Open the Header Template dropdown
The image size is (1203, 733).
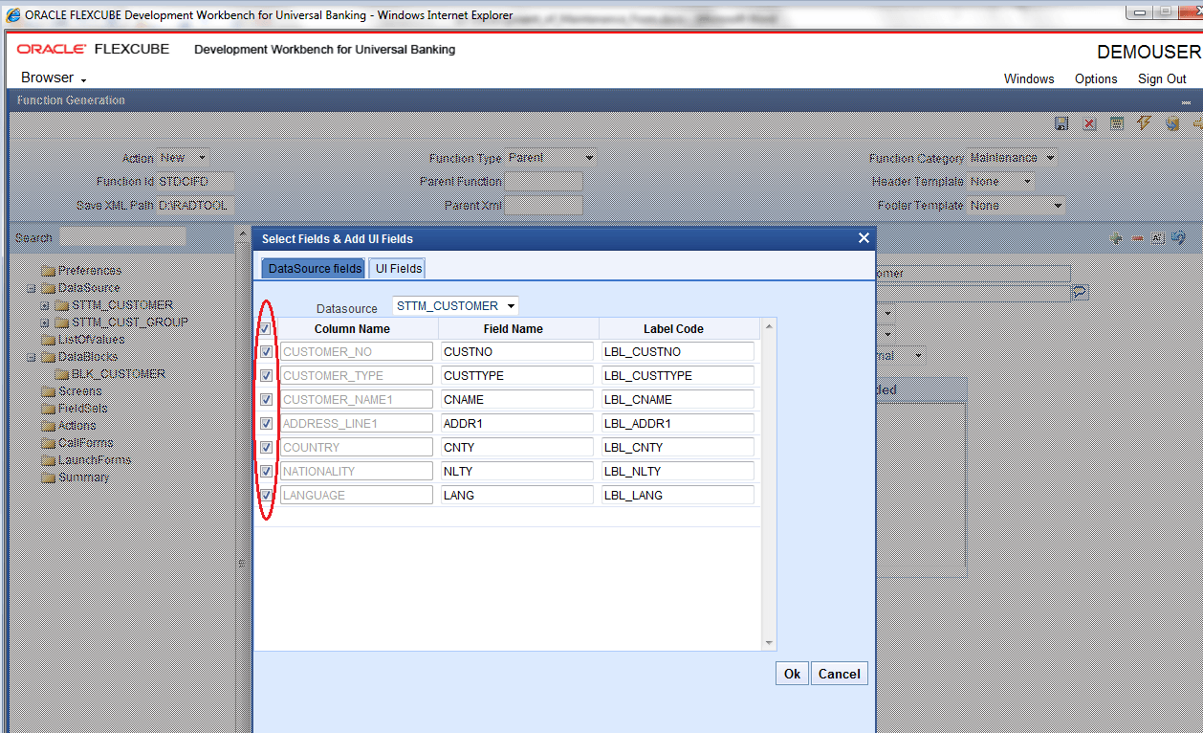click(x=1001, y=182)
